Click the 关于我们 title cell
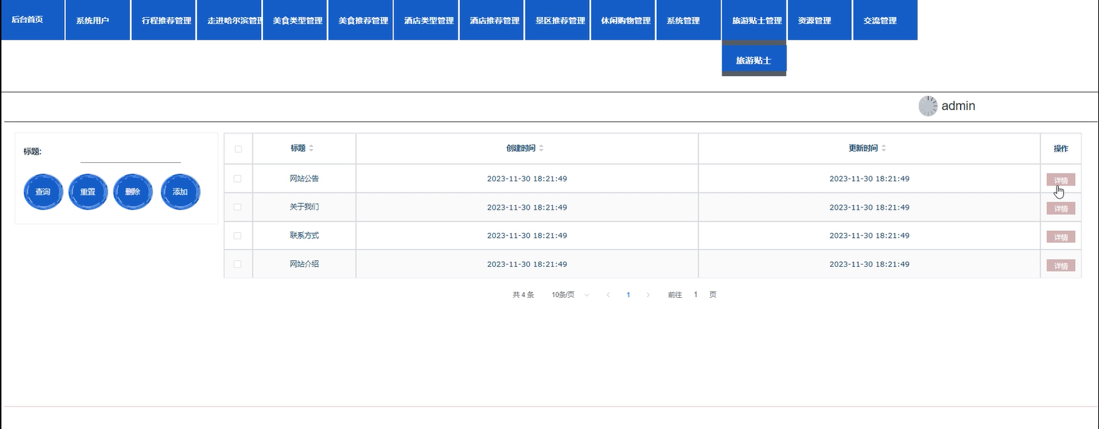The width and height of the screenshot is (1099, 429). pyautogui.click(x=304, y=207)
